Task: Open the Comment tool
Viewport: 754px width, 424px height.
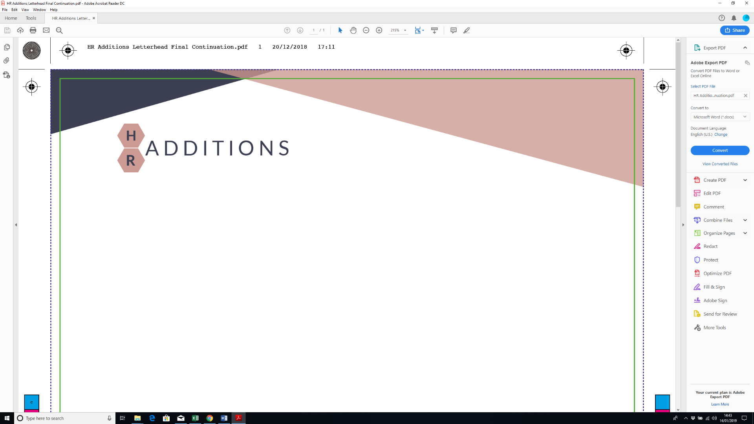Action: tap(714, 207)
